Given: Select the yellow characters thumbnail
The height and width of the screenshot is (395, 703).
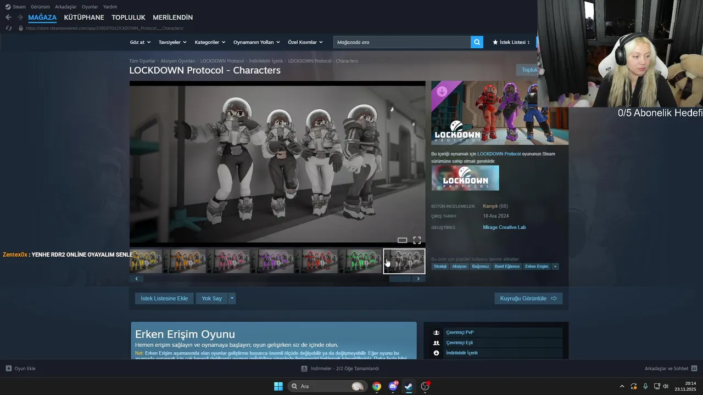Looking at the screenshot, I should pos(146,262).
